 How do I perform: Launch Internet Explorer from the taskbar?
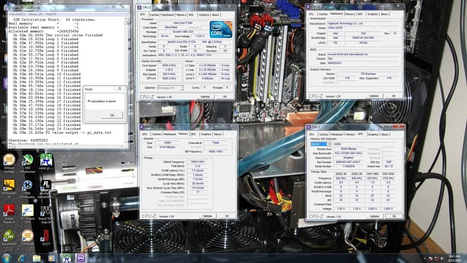tap(21, 258)
